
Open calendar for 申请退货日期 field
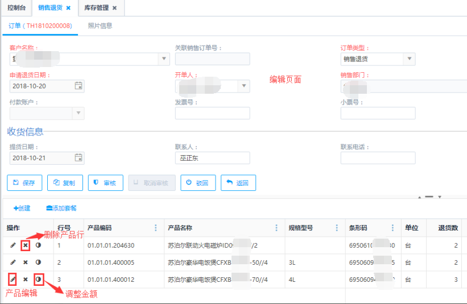click(x=78, y=86)
